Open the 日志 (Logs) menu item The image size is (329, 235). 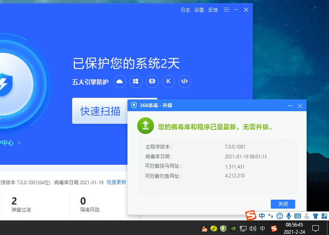(185, 10)
